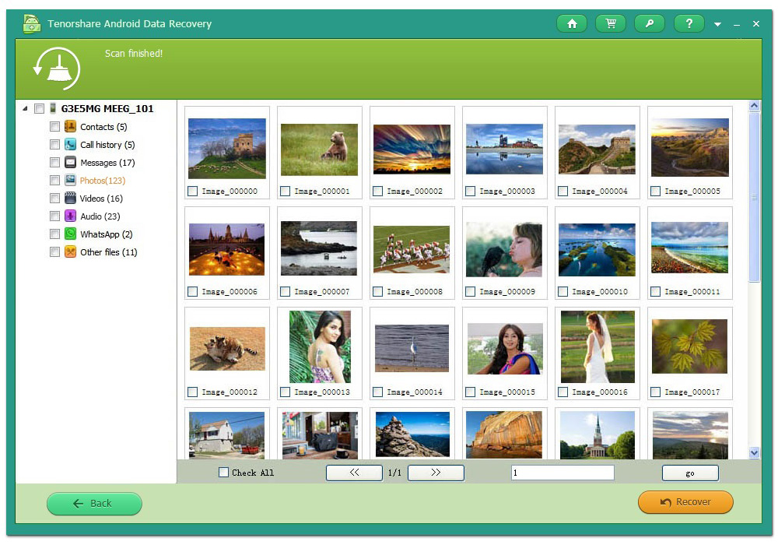Click the shopping cart purchase icon

click(x=611, y=23)
